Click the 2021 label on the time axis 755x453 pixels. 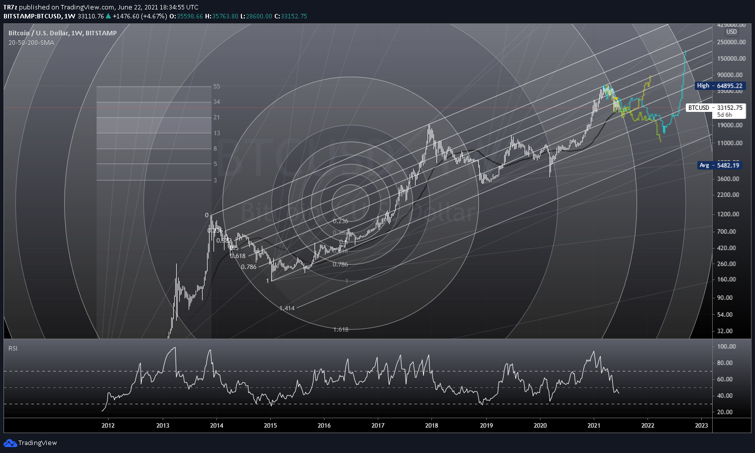(x=594, y=425)
